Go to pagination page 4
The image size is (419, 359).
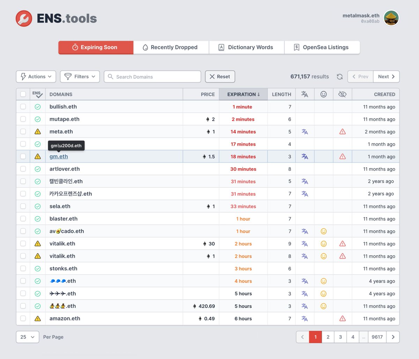353,337
